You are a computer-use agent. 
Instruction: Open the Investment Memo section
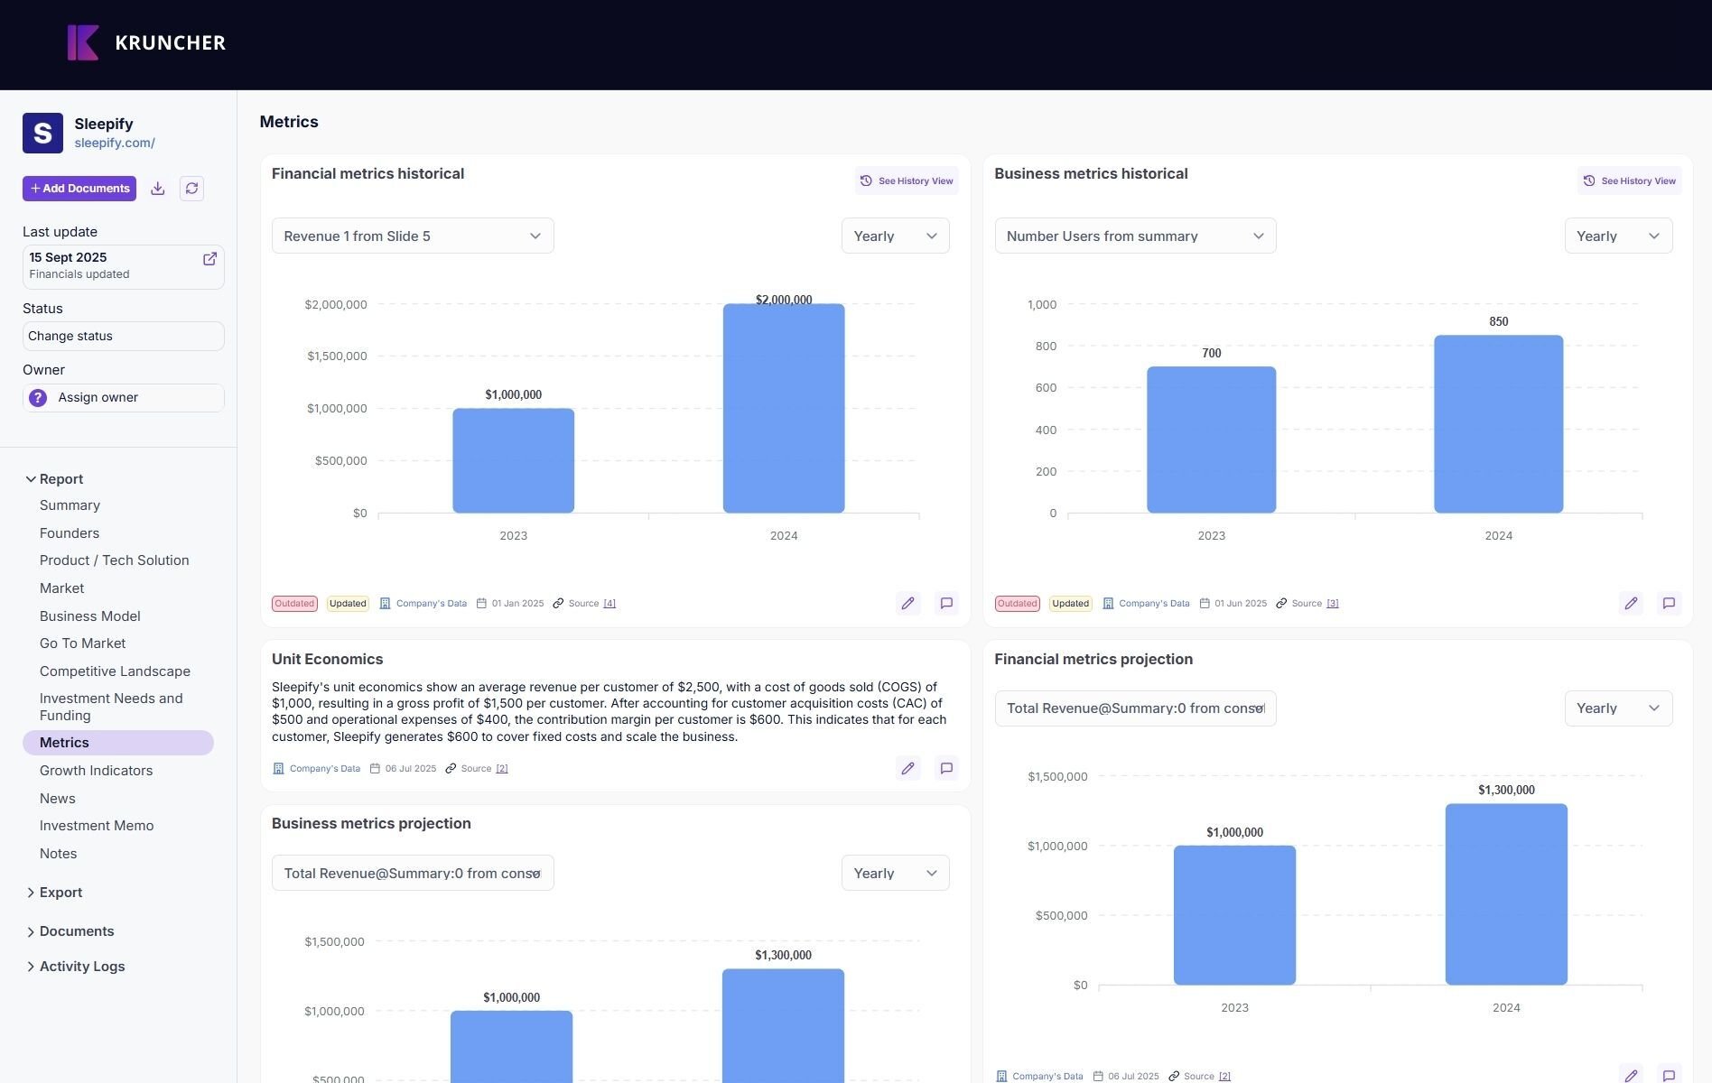pos(97,826)
